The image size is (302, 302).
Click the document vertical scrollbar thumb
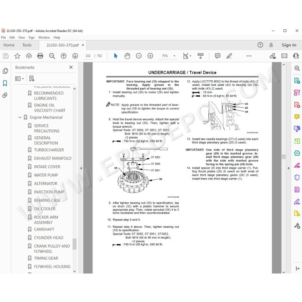283,157
